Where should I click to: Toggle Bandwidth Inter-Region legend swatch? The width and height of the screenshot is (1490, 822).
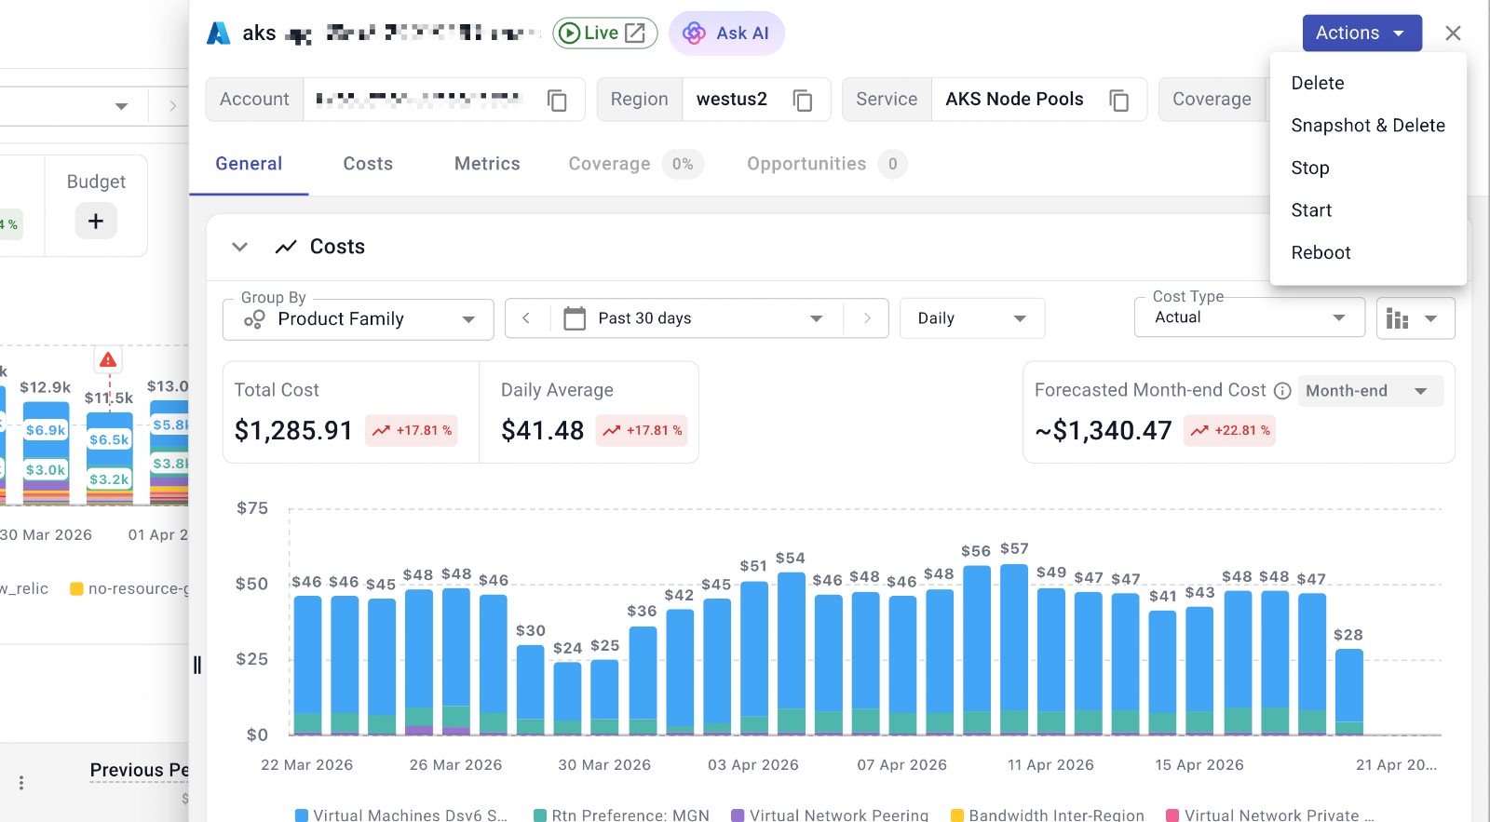click(957, 815)
